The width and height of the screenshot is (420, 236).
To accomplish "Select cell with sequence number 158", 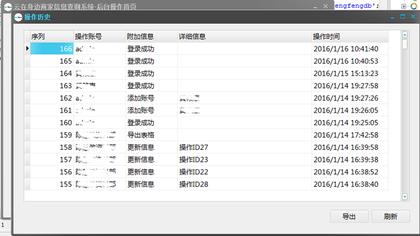I will coord(52,147).
